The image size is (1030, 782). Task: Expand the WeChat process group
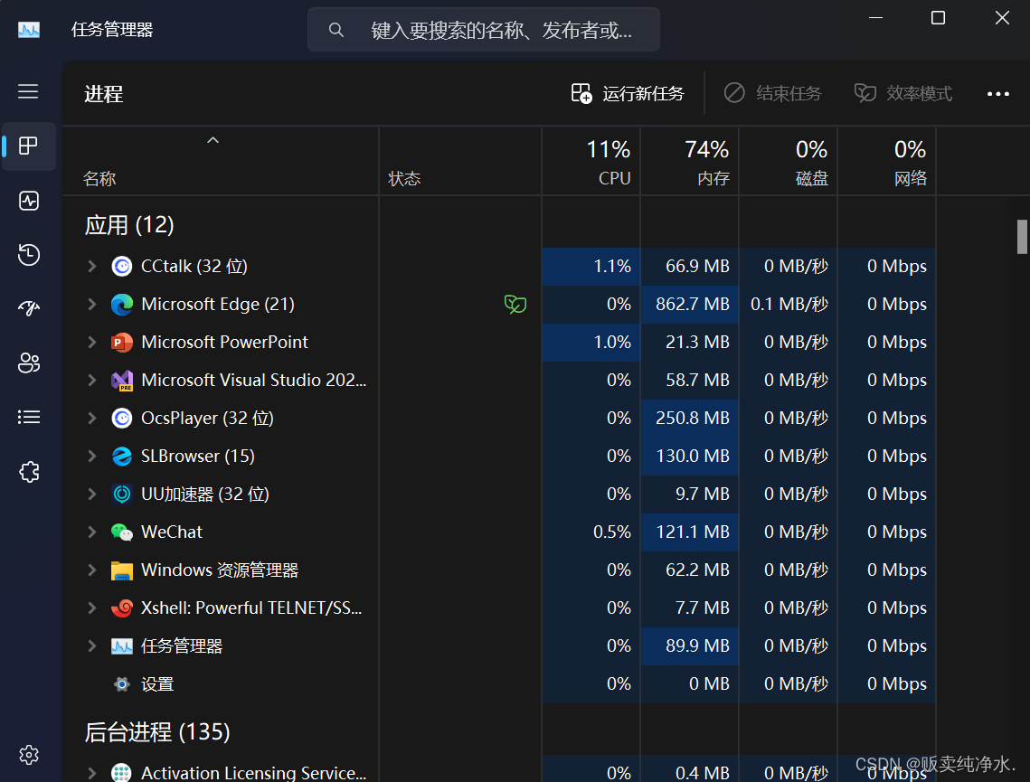tap(92, 532)
